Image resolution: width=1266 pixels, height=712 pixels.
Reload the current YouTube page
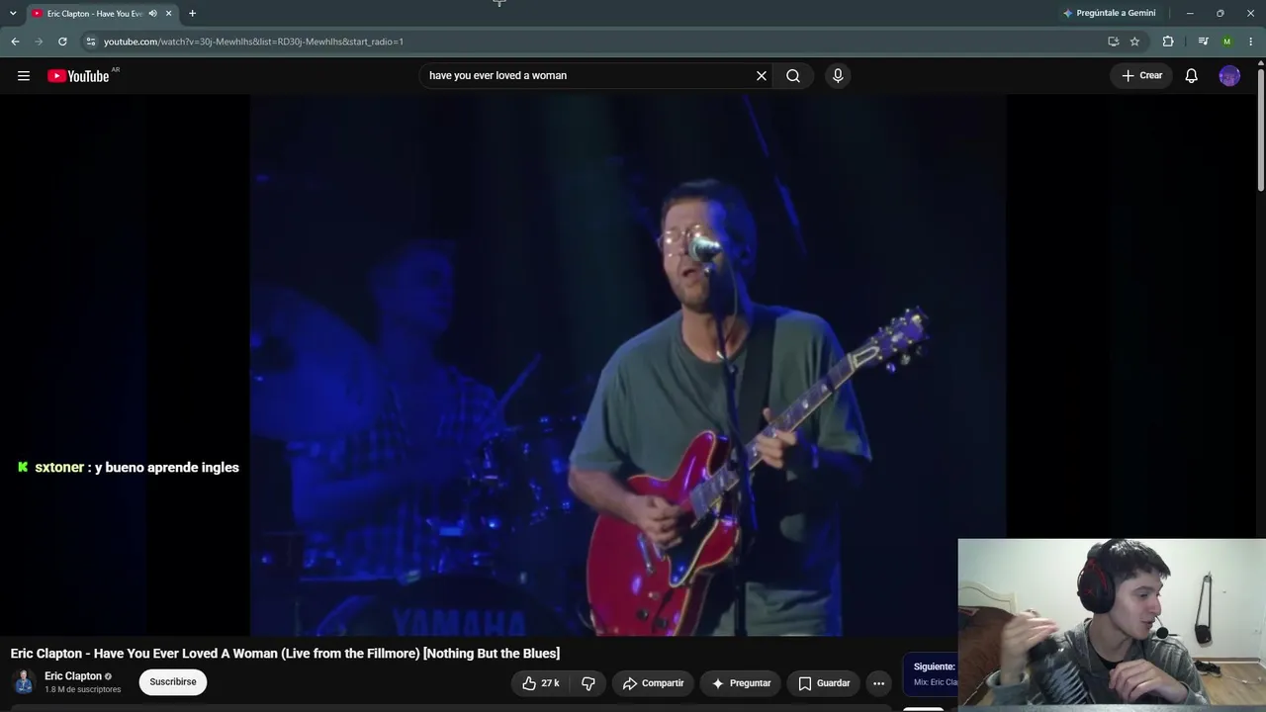[x=62, y=42]
